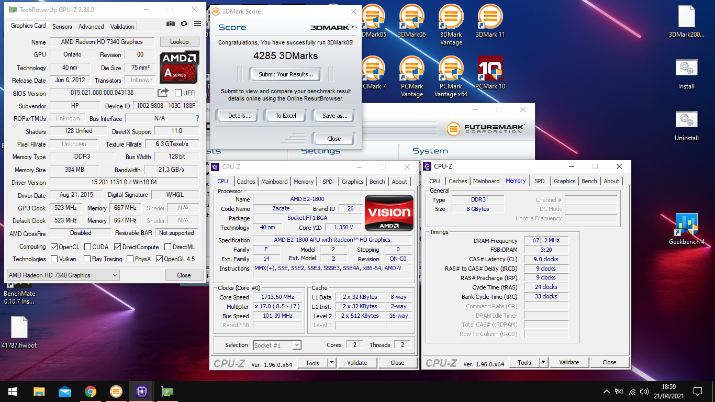Open Mail app from the taskbar
The height and width of the screenshot is (402, 715).
click(x=65, y=392)
